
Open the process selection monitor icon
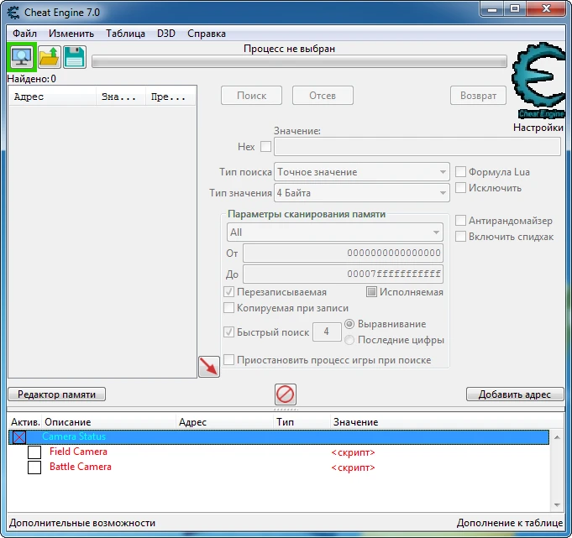point(22,57)
